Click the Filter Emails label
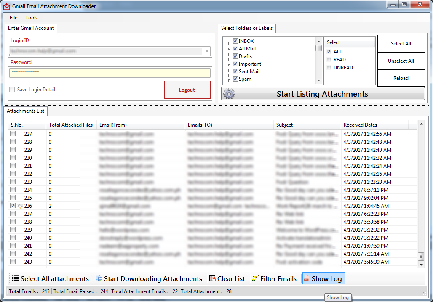The width and height of the screenshot is (433, 302). click(x=278, y=278)
